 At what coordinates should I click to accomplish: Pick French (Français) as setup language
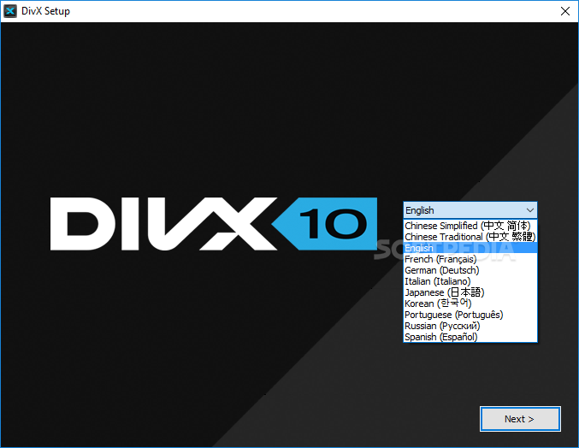coord(470,259)
